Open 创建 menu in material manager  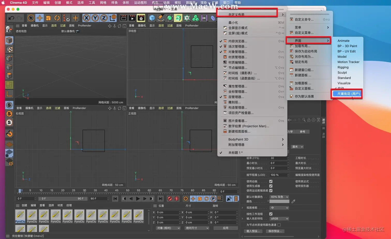pos(24,205)
